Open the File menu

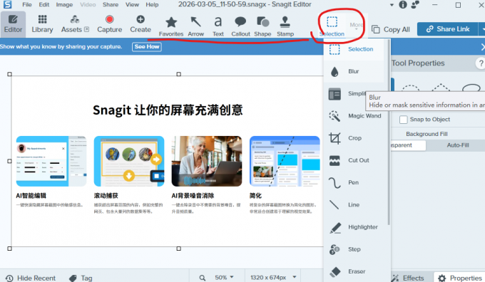(27, 5)
